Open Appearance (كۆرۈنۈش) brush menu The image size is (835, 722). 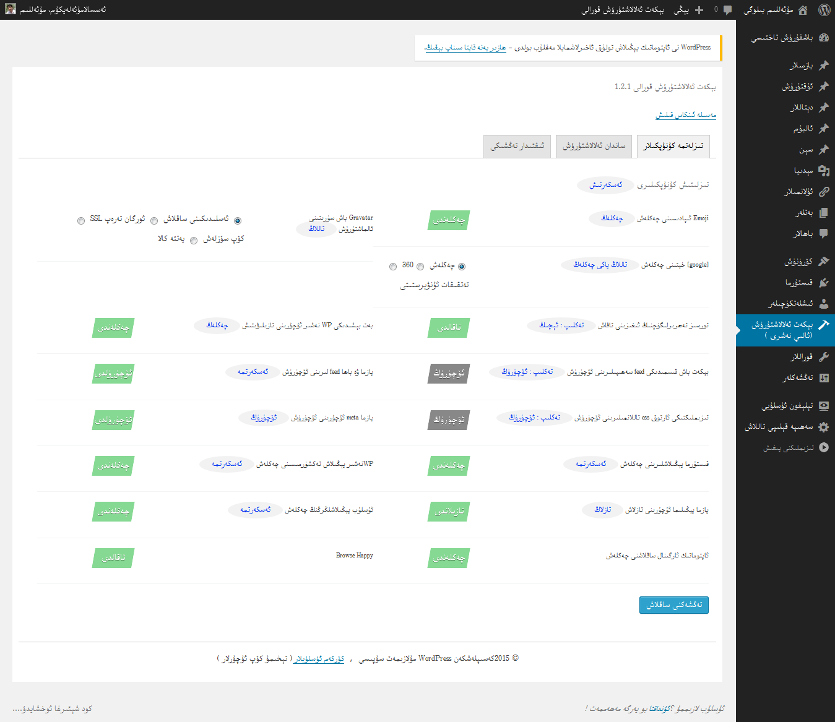[823, 262]
